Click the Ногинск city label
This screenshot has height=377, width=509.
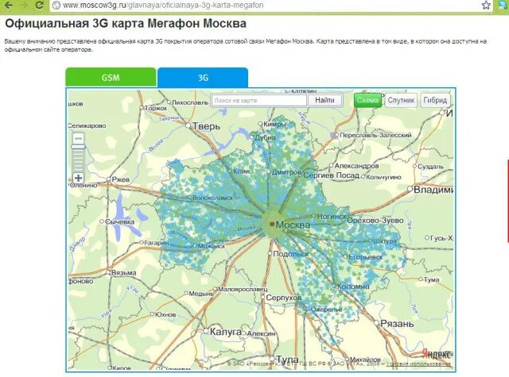(x=332, y=216)
